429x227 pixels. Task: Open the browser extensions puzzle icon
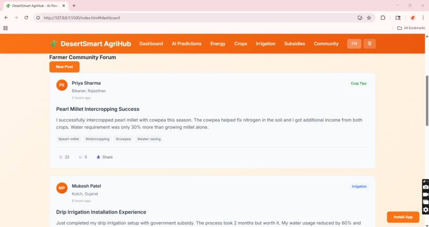point(383,18)
